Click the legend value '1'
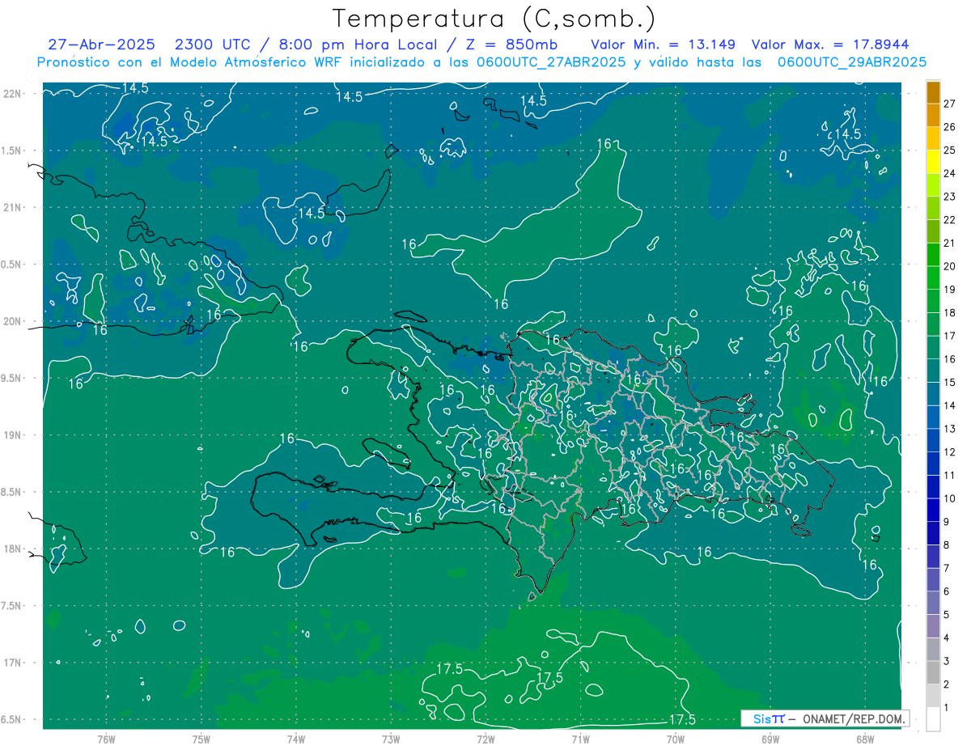Screen dimensions: 971x750 (x=947, y=708)
